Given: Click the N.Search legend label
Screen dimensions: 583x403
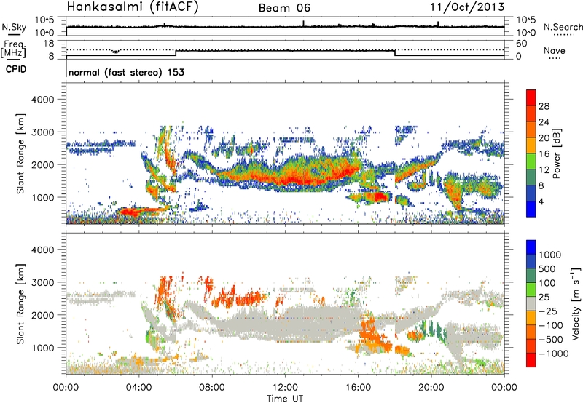Looking at the screenshot, I should 563,27.
